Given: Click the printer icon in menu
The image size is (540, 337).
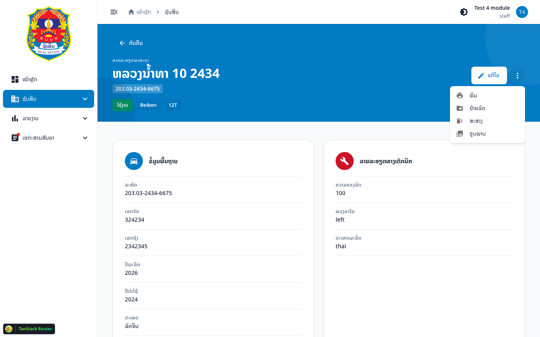Looking at the screenshot, I should (x=460, y=95).
